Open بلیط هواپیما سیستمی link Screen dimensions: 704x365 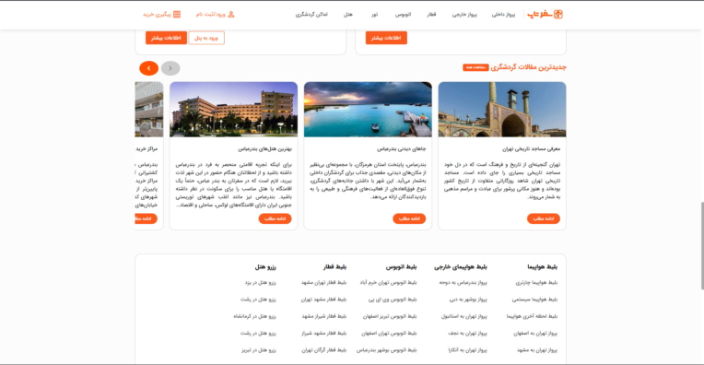coord(534,300)
